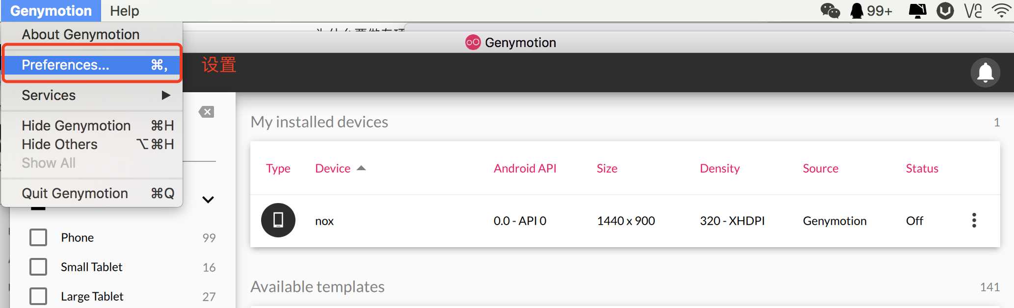Image resolution: width=1014 pixels, height=308 pixels.
Task: Click the shield U menu bar icon
Action: click(945, 10)
